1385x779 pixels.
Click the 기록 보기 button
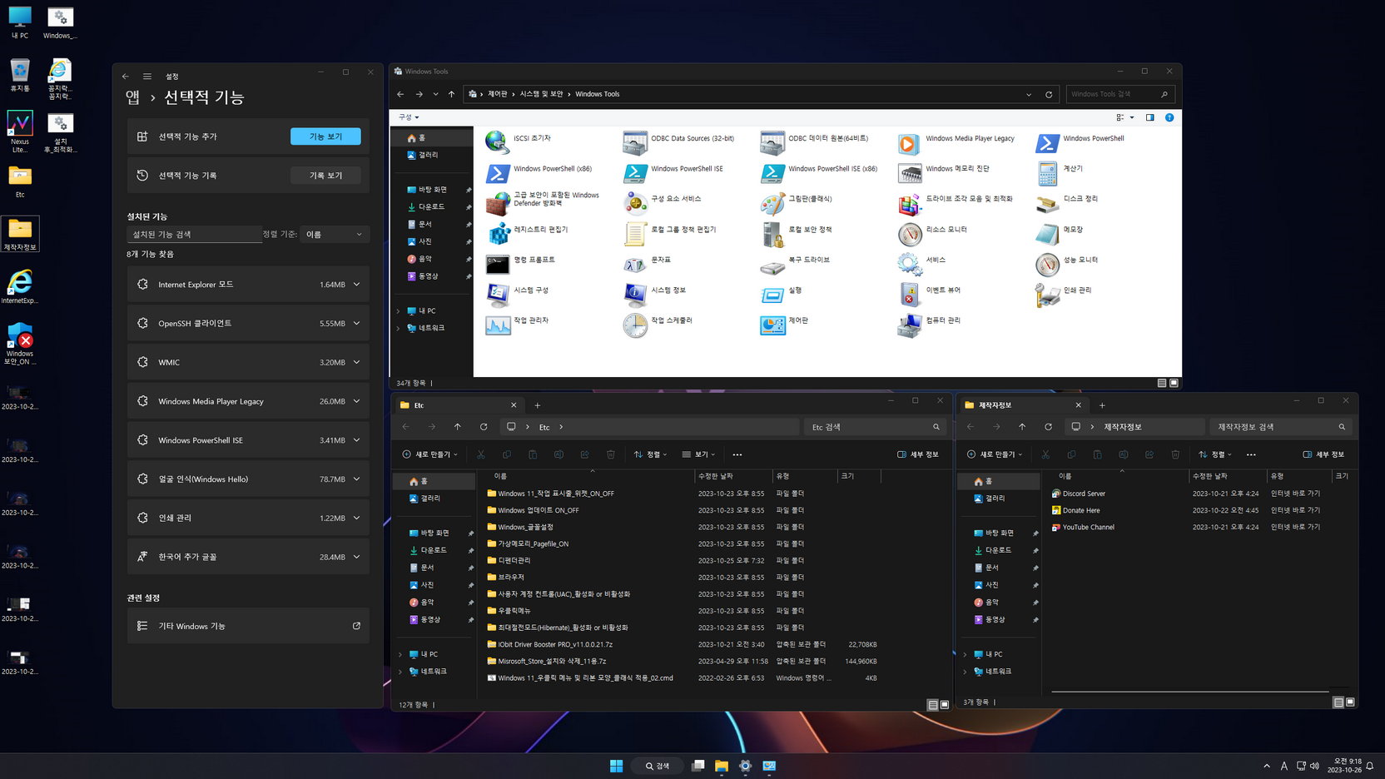[x=325, y=176]
